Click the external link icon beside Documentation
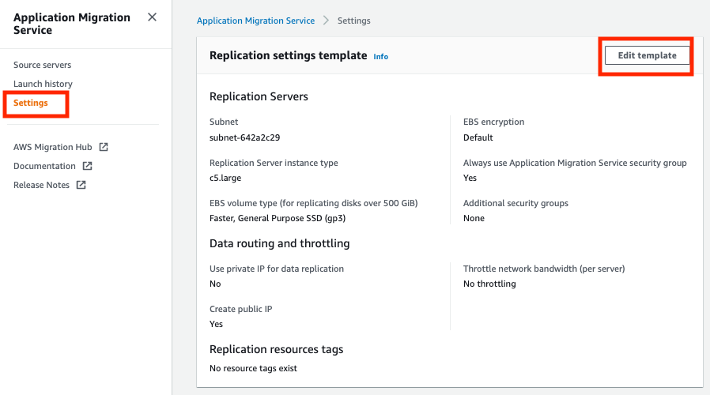710x395 pixels. (88, 166)
